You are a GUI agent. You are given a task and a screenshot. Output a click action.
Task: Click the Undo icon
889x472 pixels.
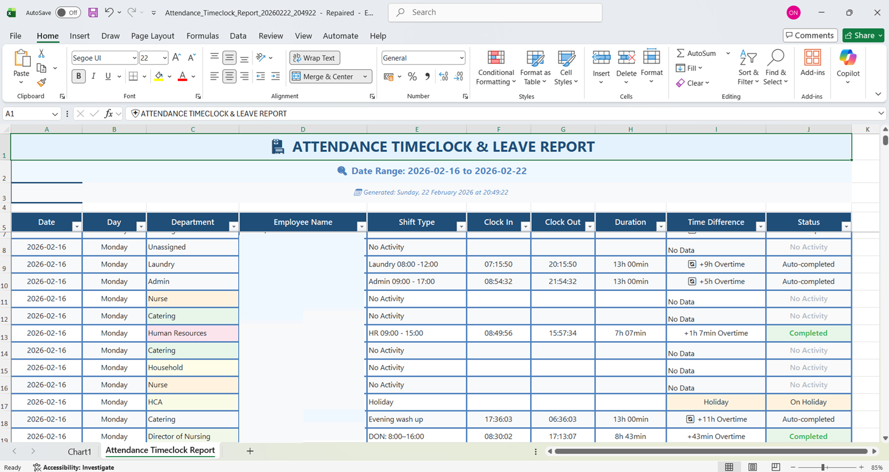click(111, 12)
